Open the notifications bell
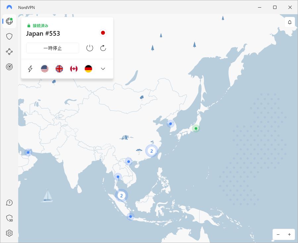Screen dimensions: 298x243 [290, 22]
